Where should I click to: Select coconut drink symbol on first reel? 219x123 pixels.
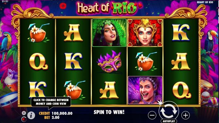click(38, 33)
